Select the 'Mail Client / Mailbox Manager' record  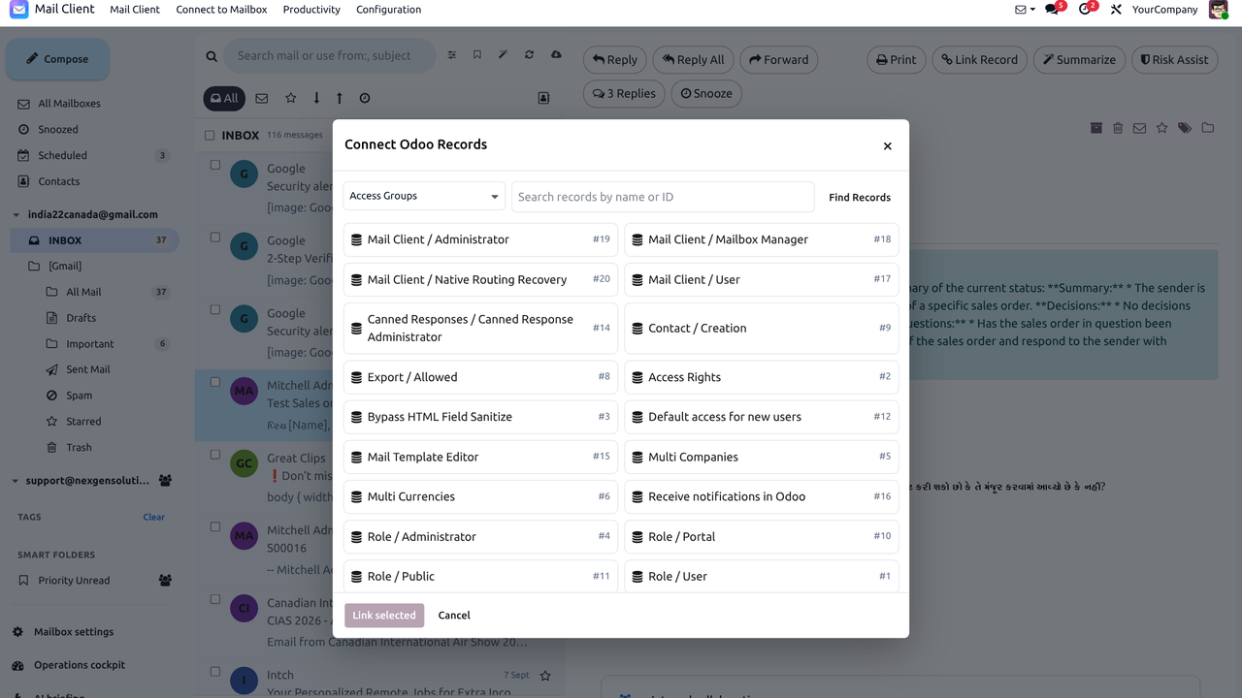pyautogui.click(x=762, y=239)
